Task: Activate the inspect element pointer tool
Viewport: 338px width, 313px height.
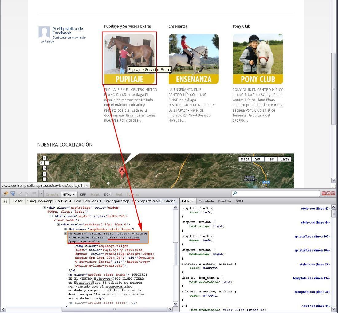Action: [x=13, y=194]
